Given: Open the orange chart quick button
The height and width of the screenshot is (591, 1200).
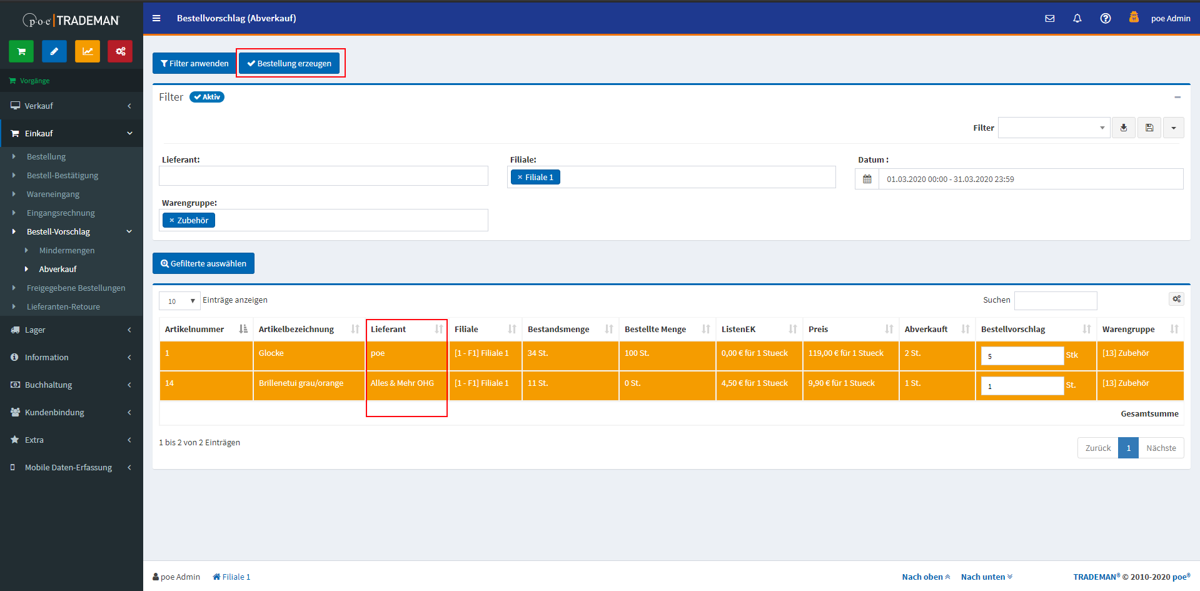Looking at the screenshot, I should click(x=88, y=51).
